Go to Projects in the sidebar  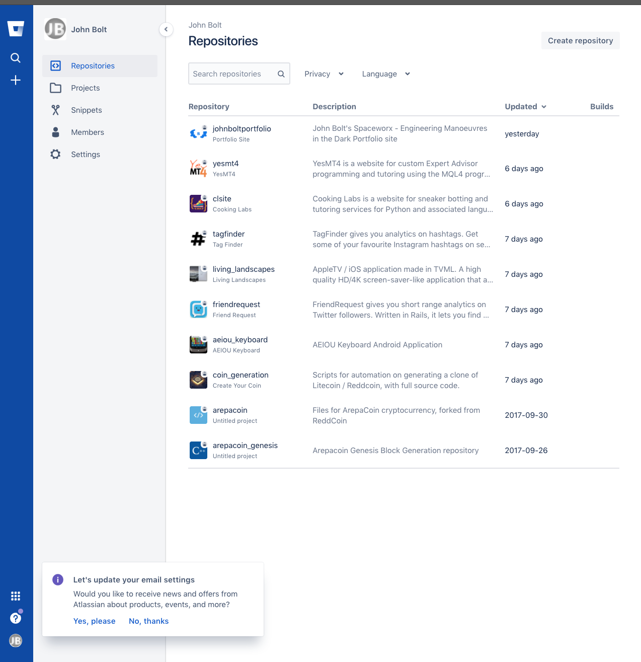coord(86,88)
